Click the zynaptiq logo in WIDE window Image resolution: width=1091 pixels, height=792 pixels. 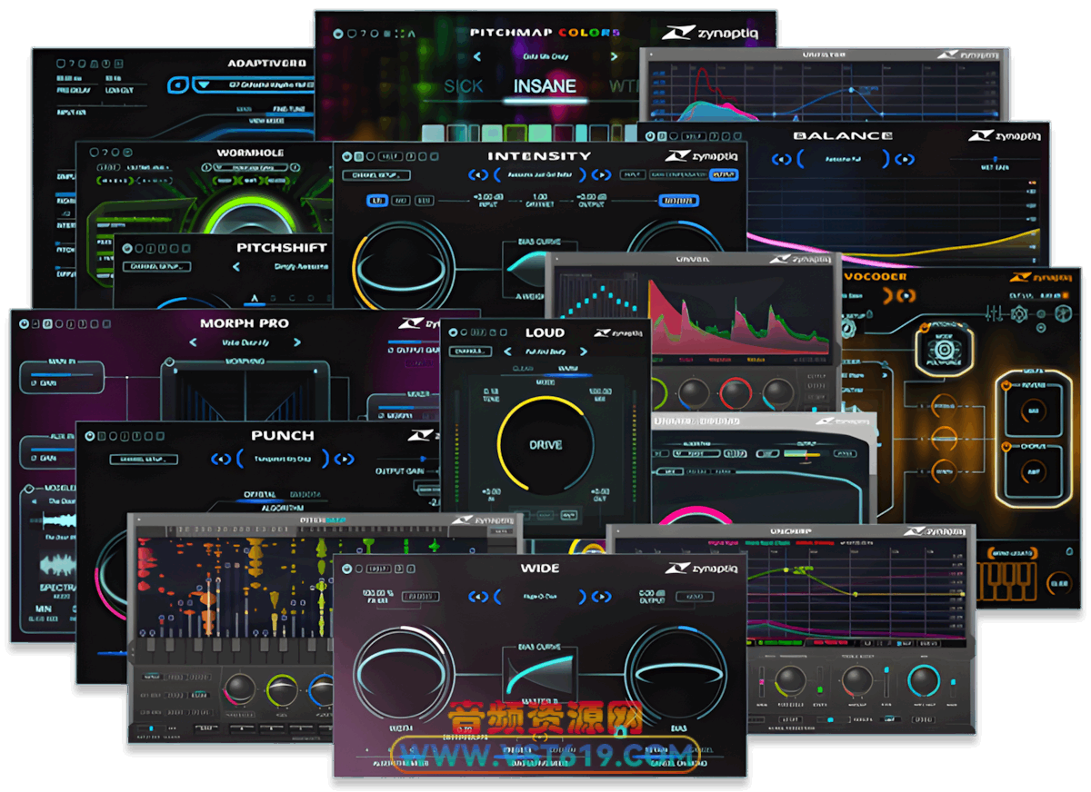click(x=703, y=569)
